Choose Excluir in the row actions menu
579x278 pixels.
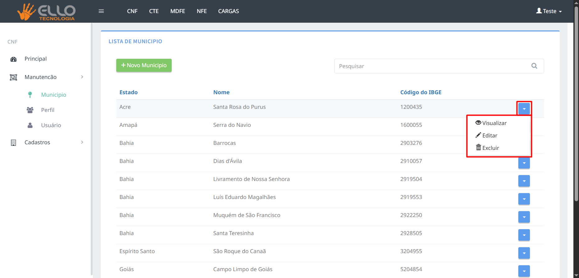point(488,148)
